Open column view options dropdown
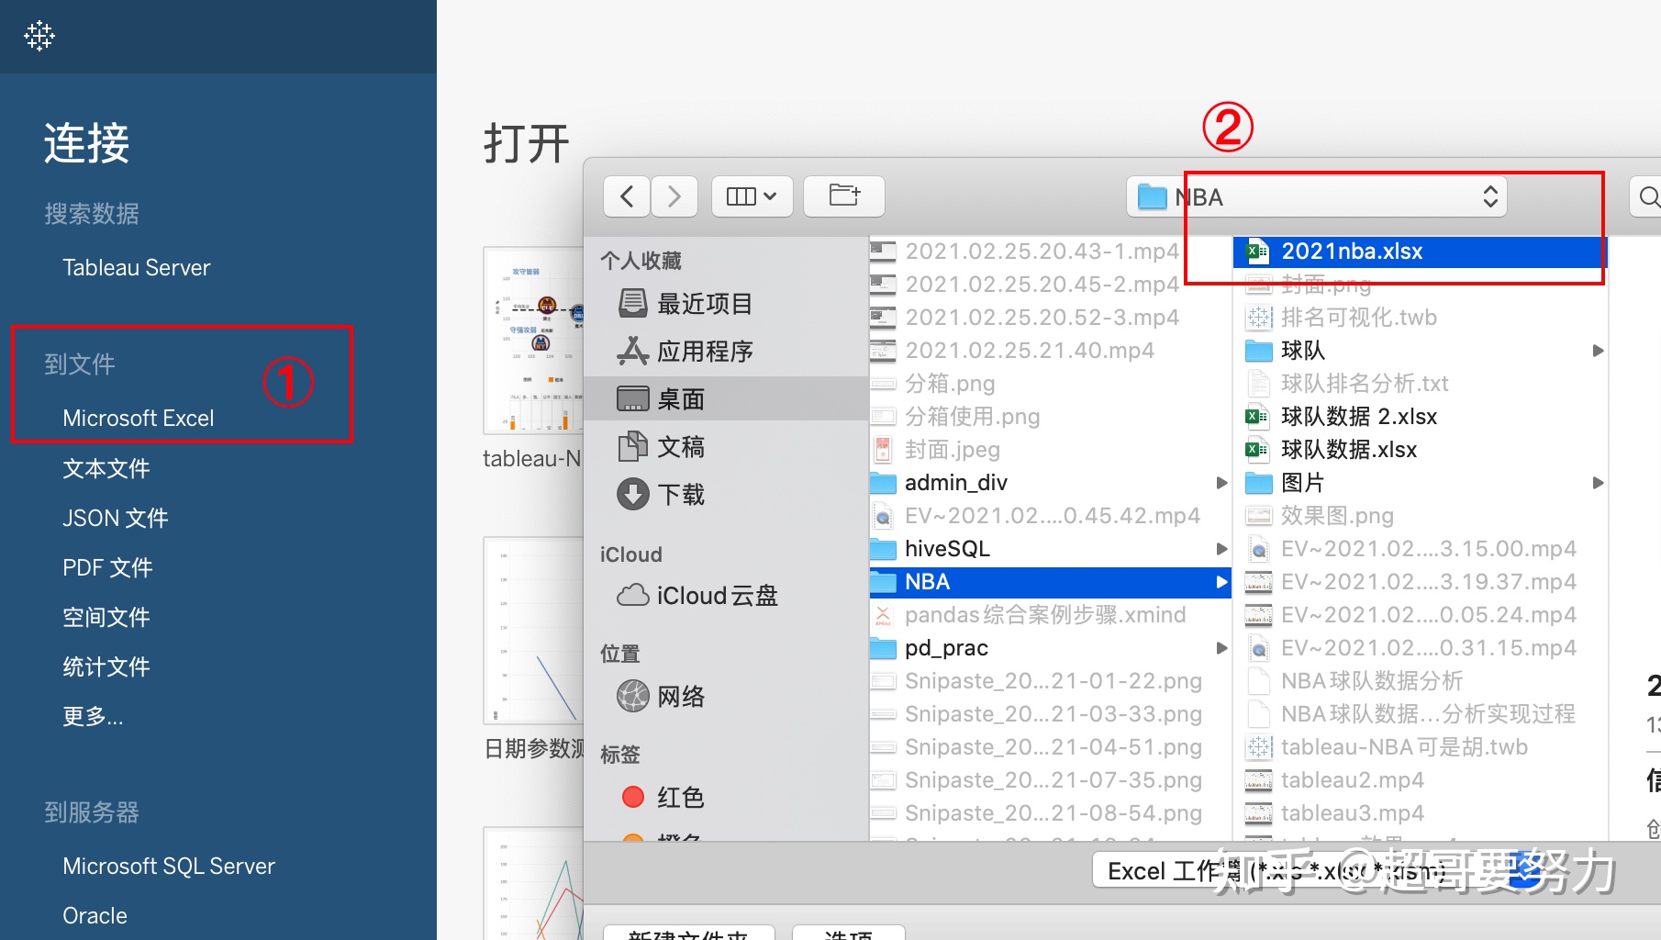This screenshot has width=1661, height=940. 752,196
